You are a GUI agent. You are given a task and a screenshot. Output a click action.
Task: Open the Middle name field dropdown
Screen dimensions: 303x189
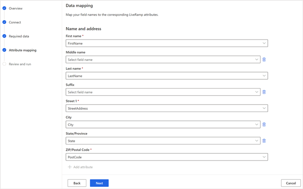163,60
